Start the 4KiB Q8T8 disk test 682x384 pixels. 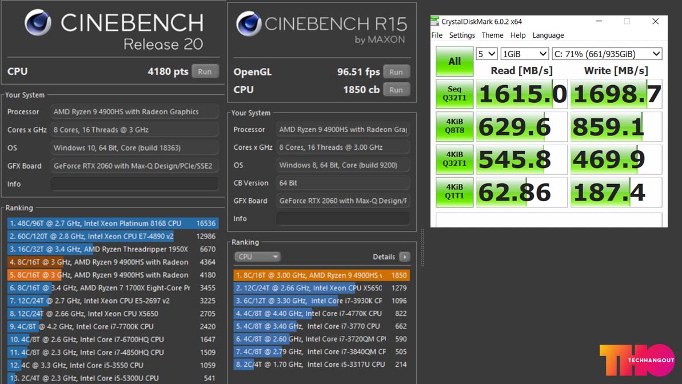click(454, 126)
